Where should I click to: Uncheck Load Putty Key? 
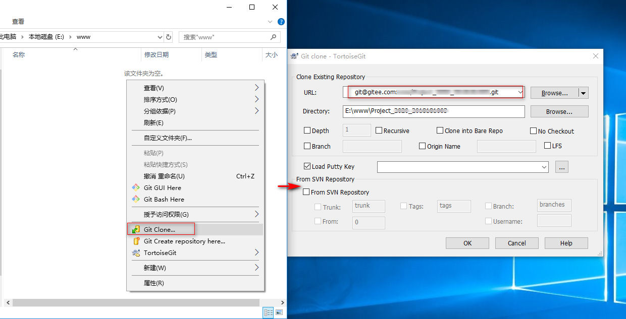click(x=307, y=166)
